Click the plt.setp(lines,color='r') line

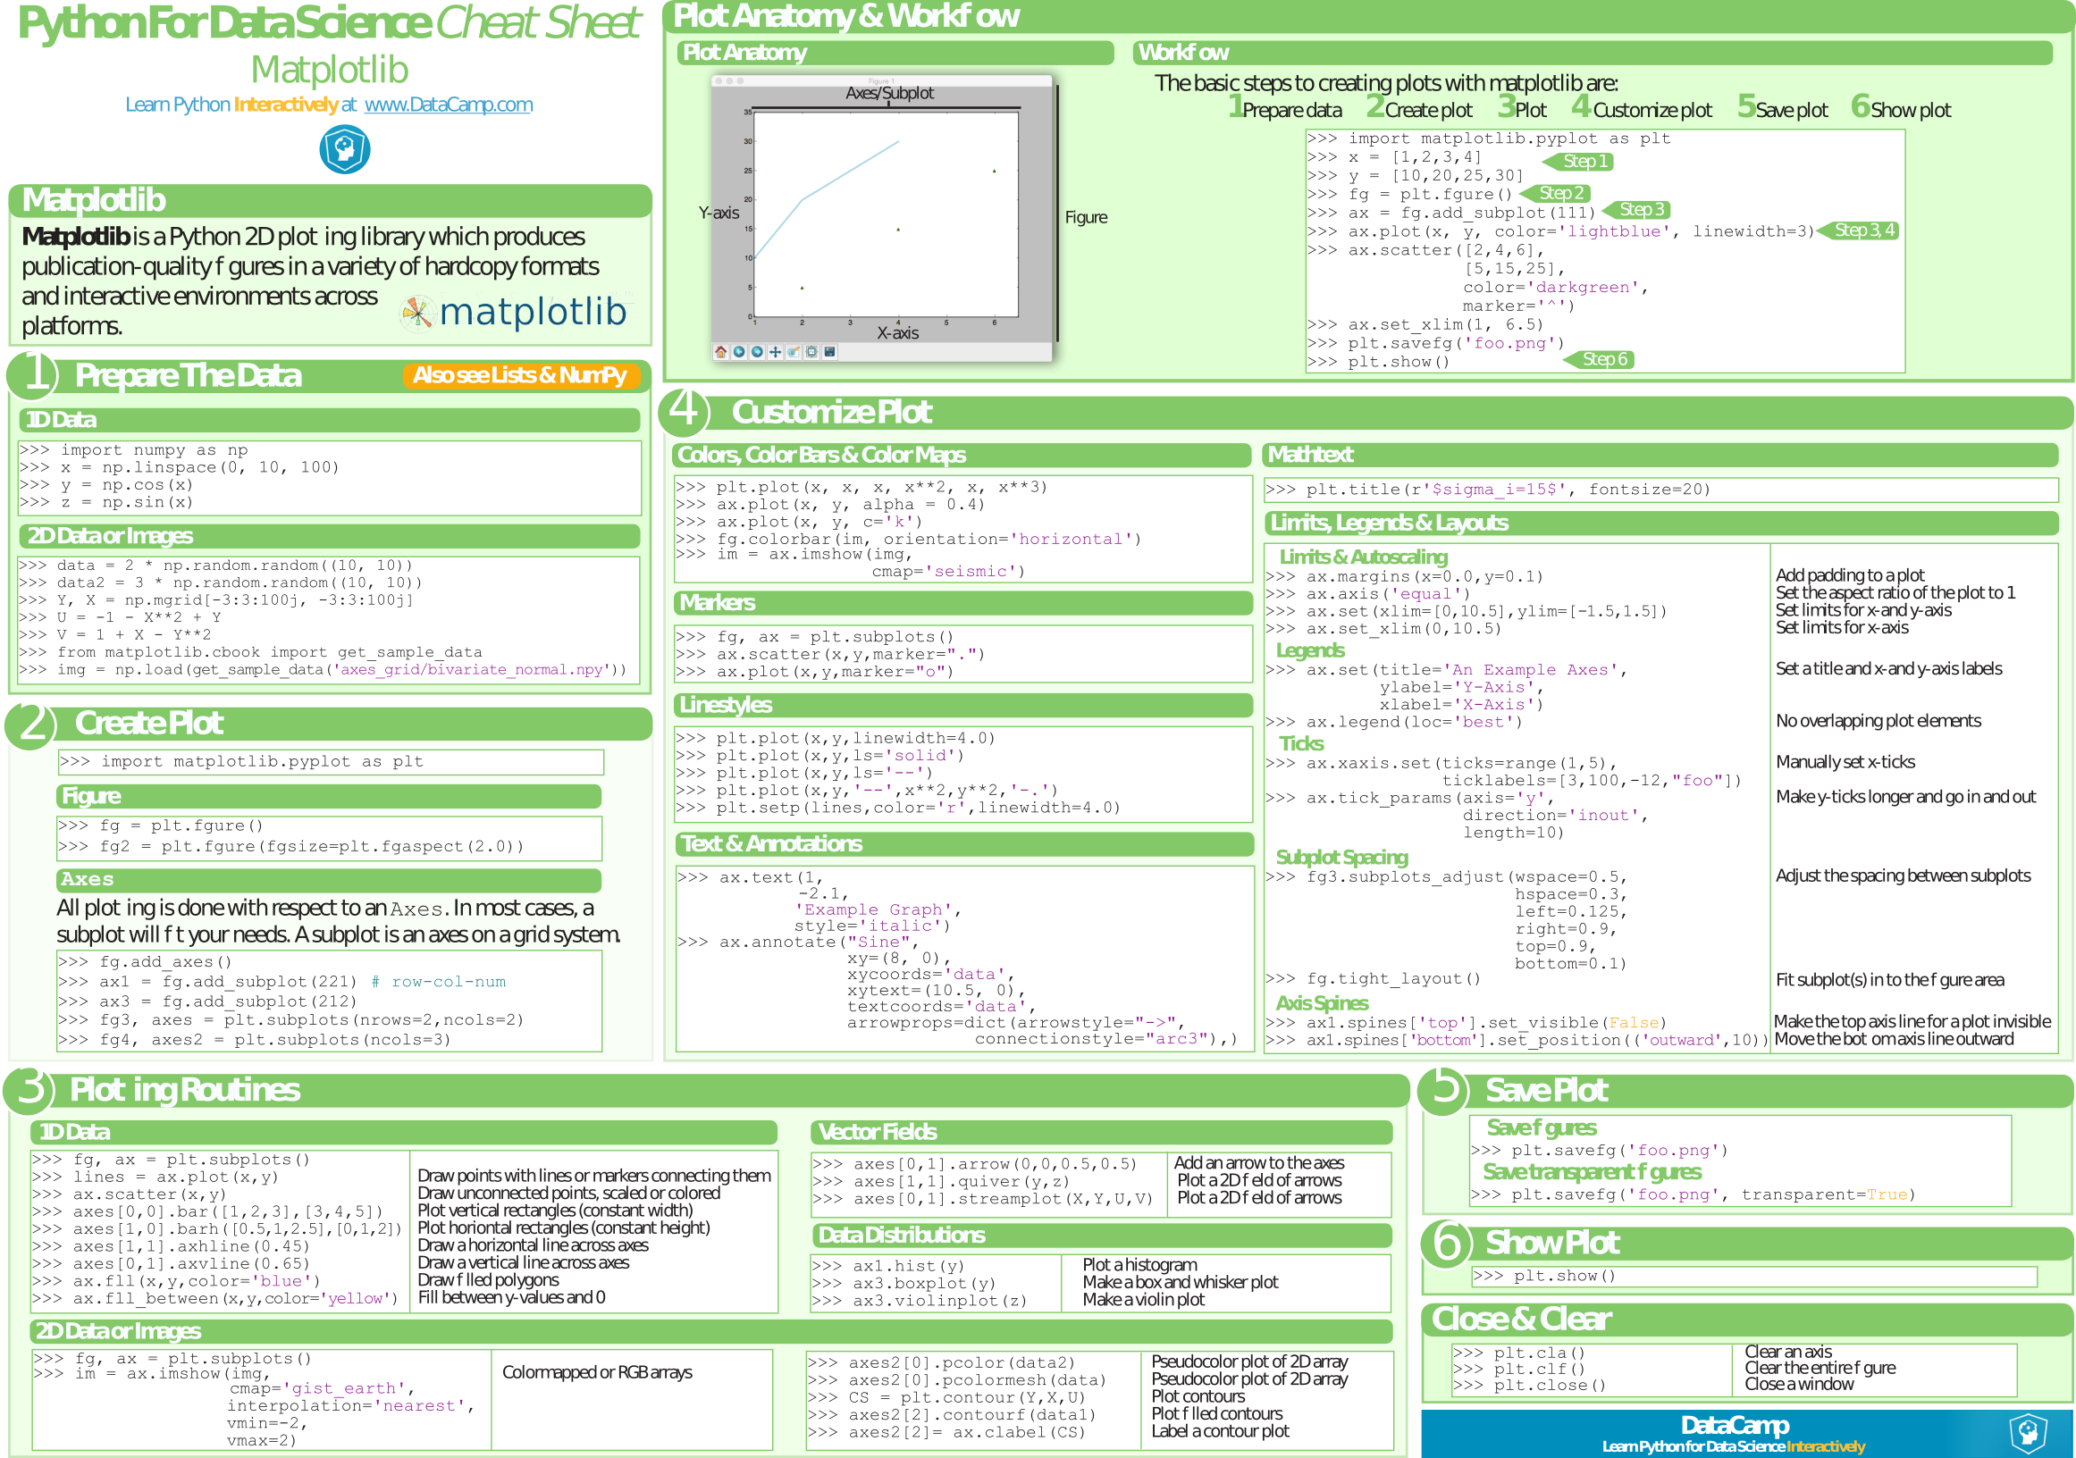click(899, 809)
